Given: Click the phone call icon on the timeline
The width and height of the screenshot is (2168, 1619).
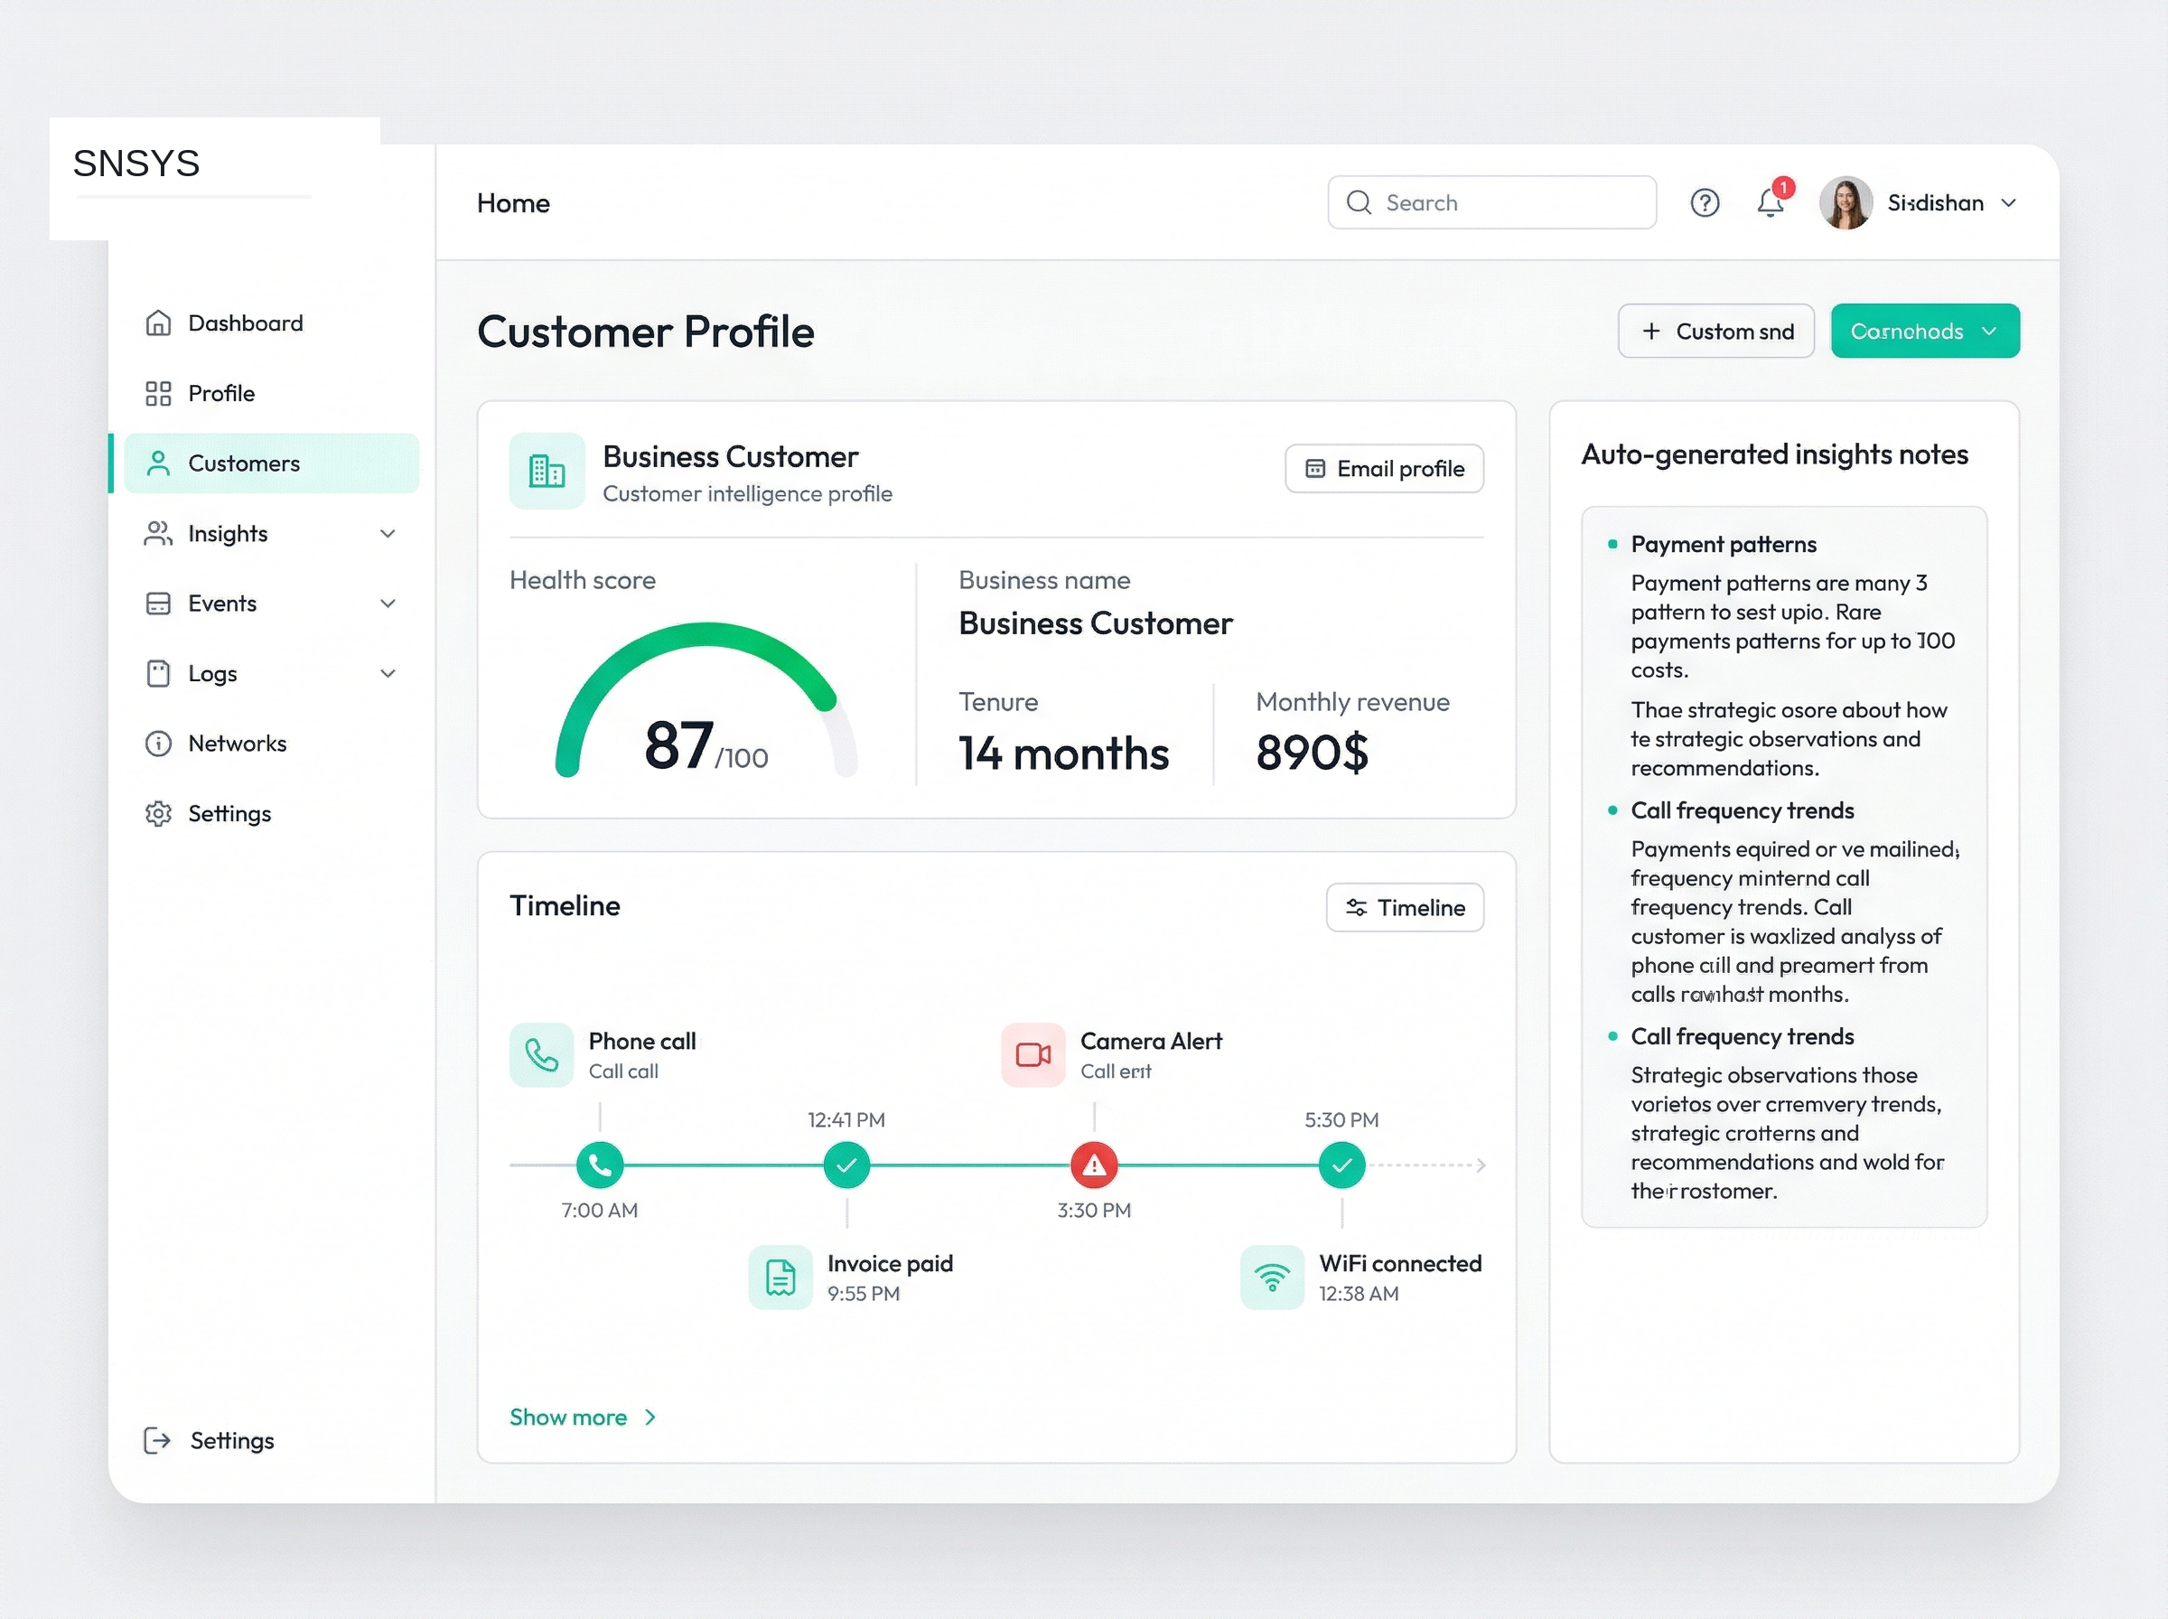Looking at the screenshot, I should pos(541,1054).
